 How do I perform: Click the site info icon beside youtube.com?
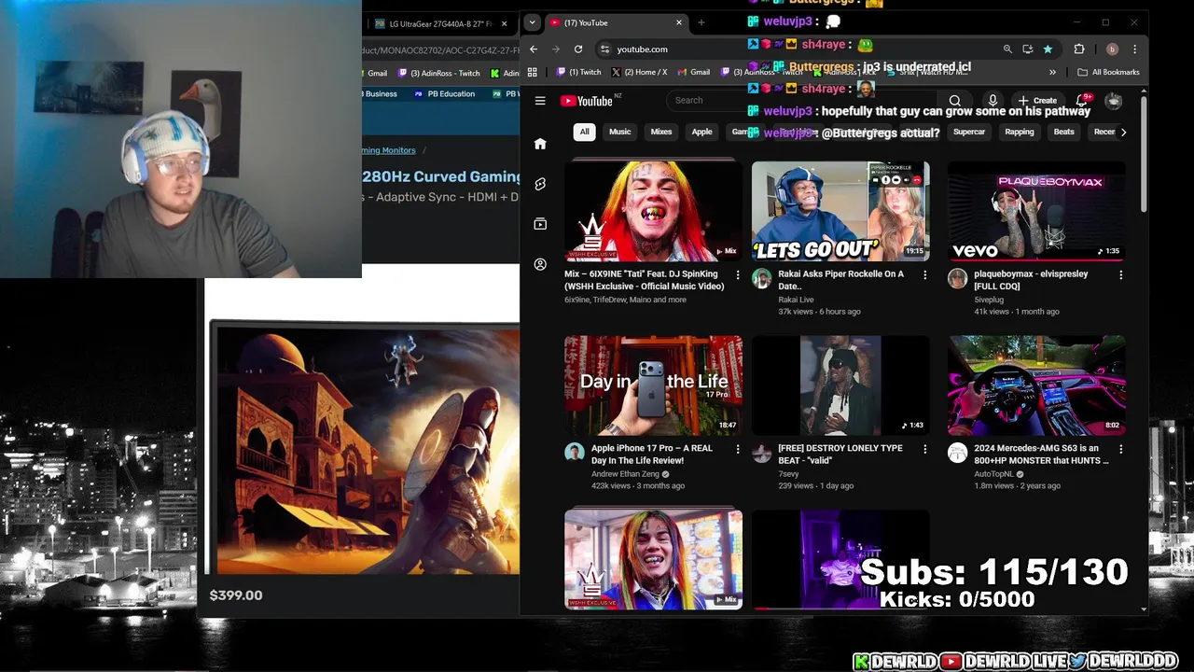coord(604,49)
